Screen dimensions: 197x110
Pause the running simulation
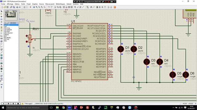(13, 104)
